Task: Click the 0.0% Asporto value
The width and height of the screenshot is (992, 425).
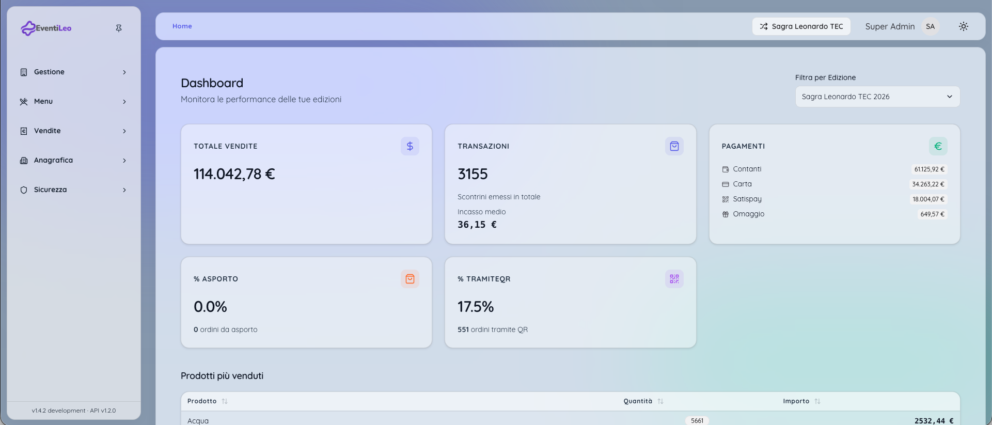Action: click(x=210, y=307)
